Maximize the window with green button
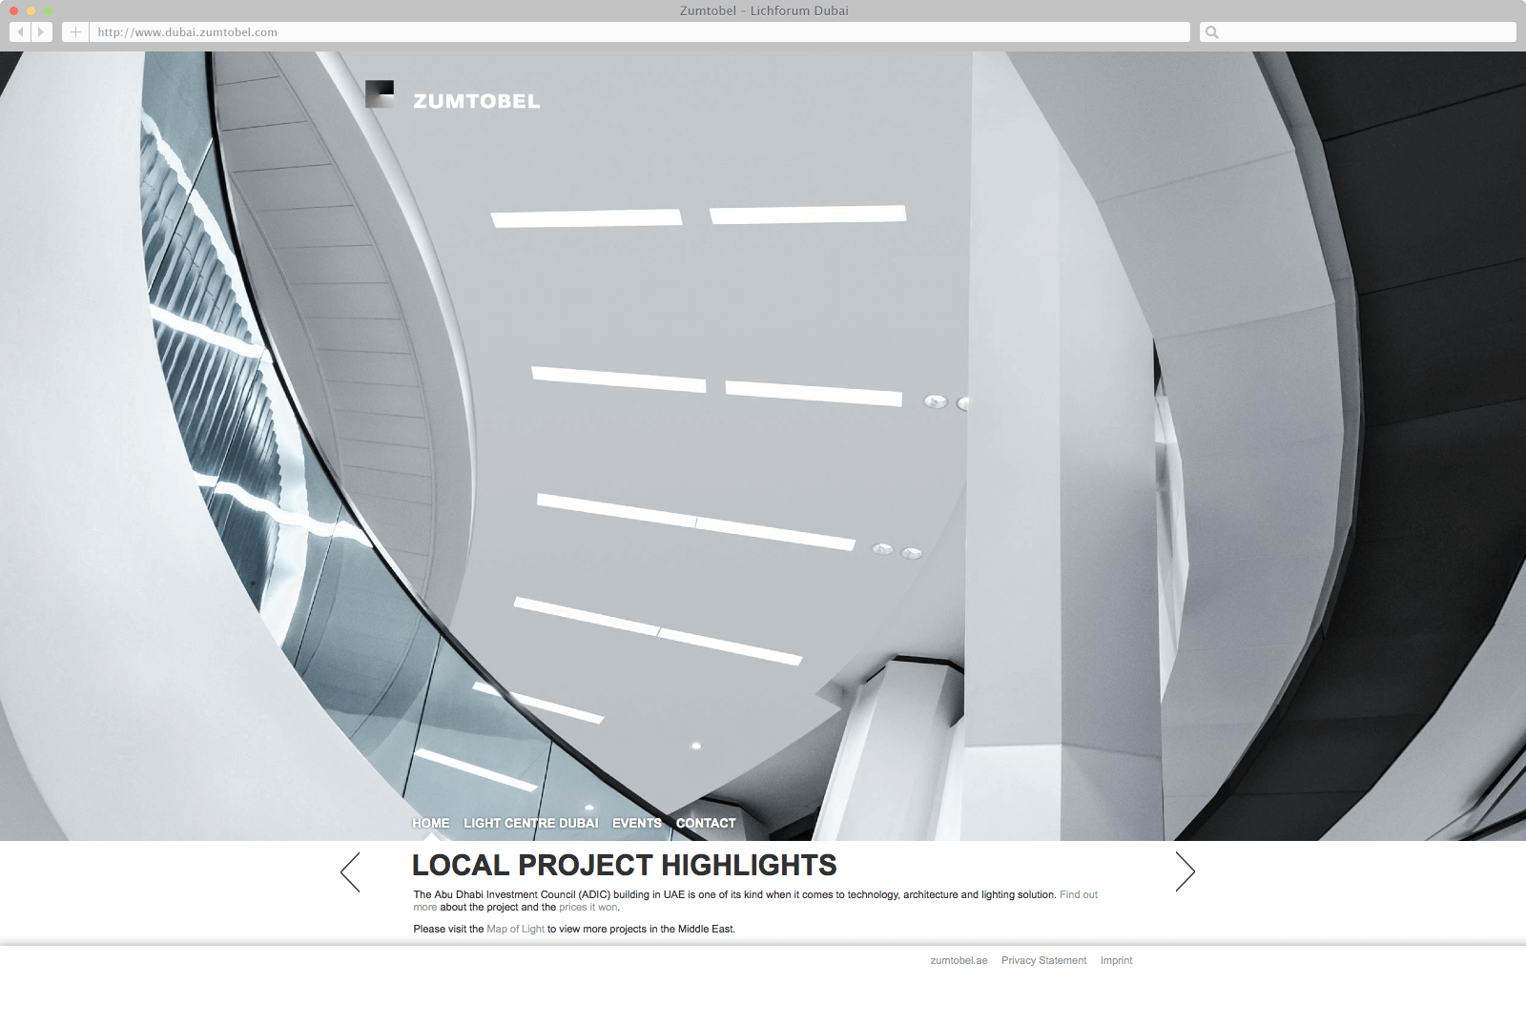 (48, 10)
